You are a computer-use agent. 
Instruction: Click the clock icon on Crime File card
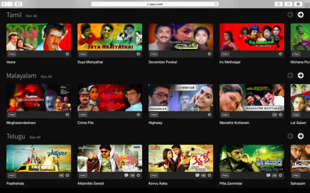(138, 115)
